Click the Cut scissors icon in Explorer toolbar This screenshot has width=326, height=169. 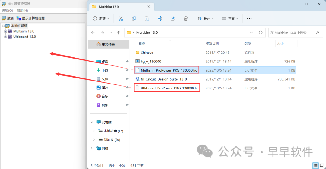coord(120,18)
